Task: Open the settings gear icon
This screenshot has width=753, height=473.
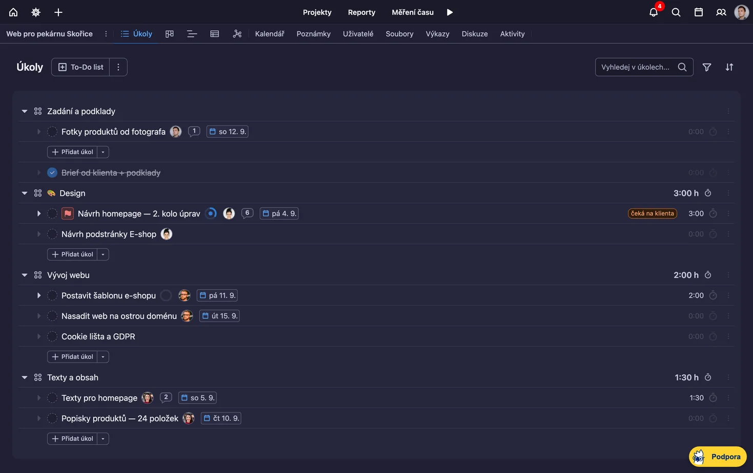Action: point(36,12)
